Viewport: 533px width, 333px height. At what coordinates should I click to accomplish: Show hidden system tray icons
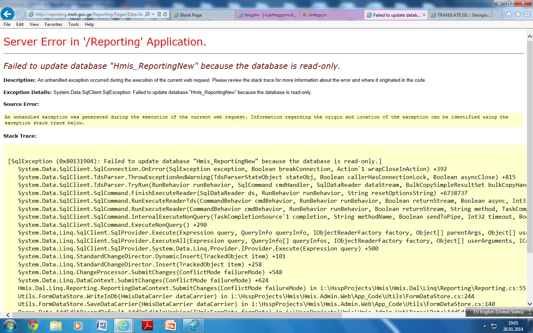pyautogui.click(x=485, y=326)
